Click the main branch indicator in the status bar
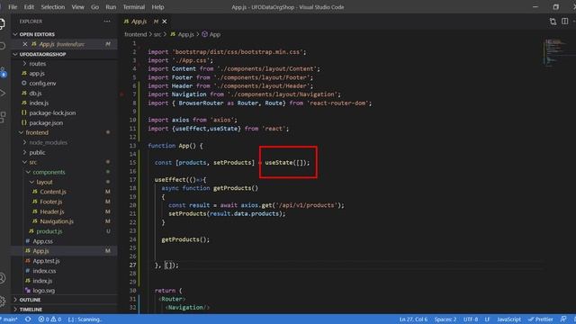The image size is (576, 324). [x=10, y=319]
